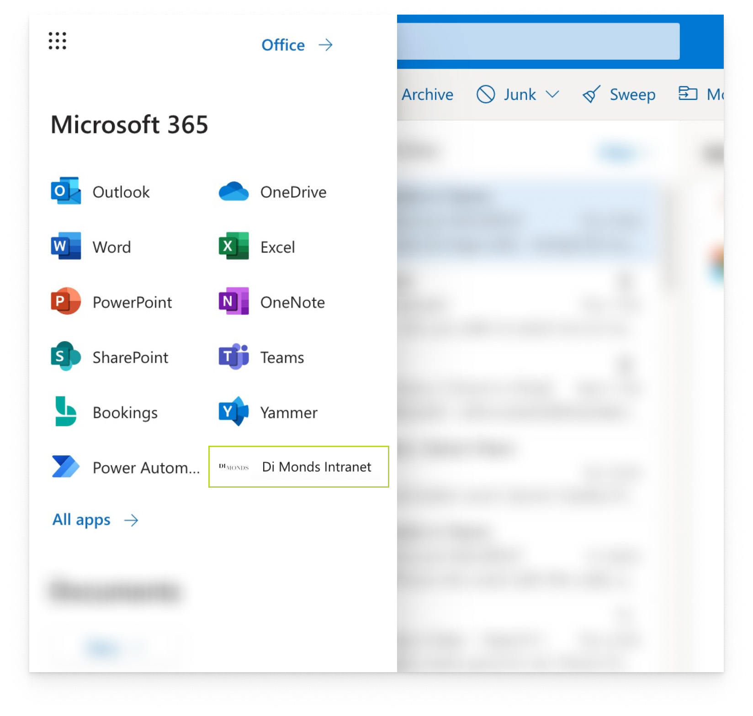Open the Word app icon

(x=66, y=246)
